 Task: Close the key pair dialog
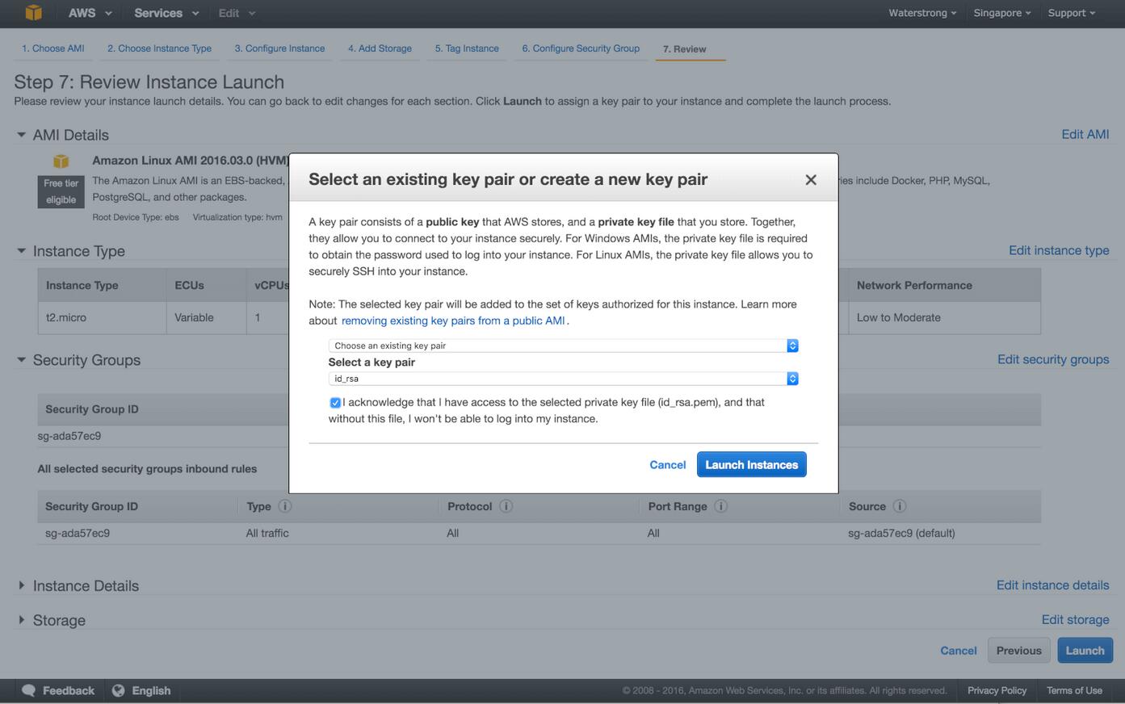point(811,180)
